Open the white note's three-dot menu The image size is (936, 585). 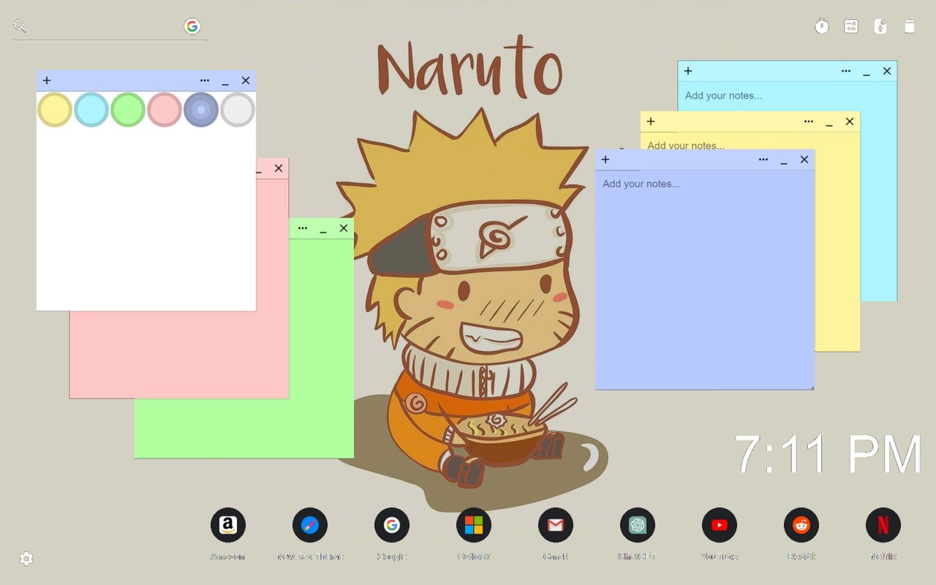[x=205, y=80]
